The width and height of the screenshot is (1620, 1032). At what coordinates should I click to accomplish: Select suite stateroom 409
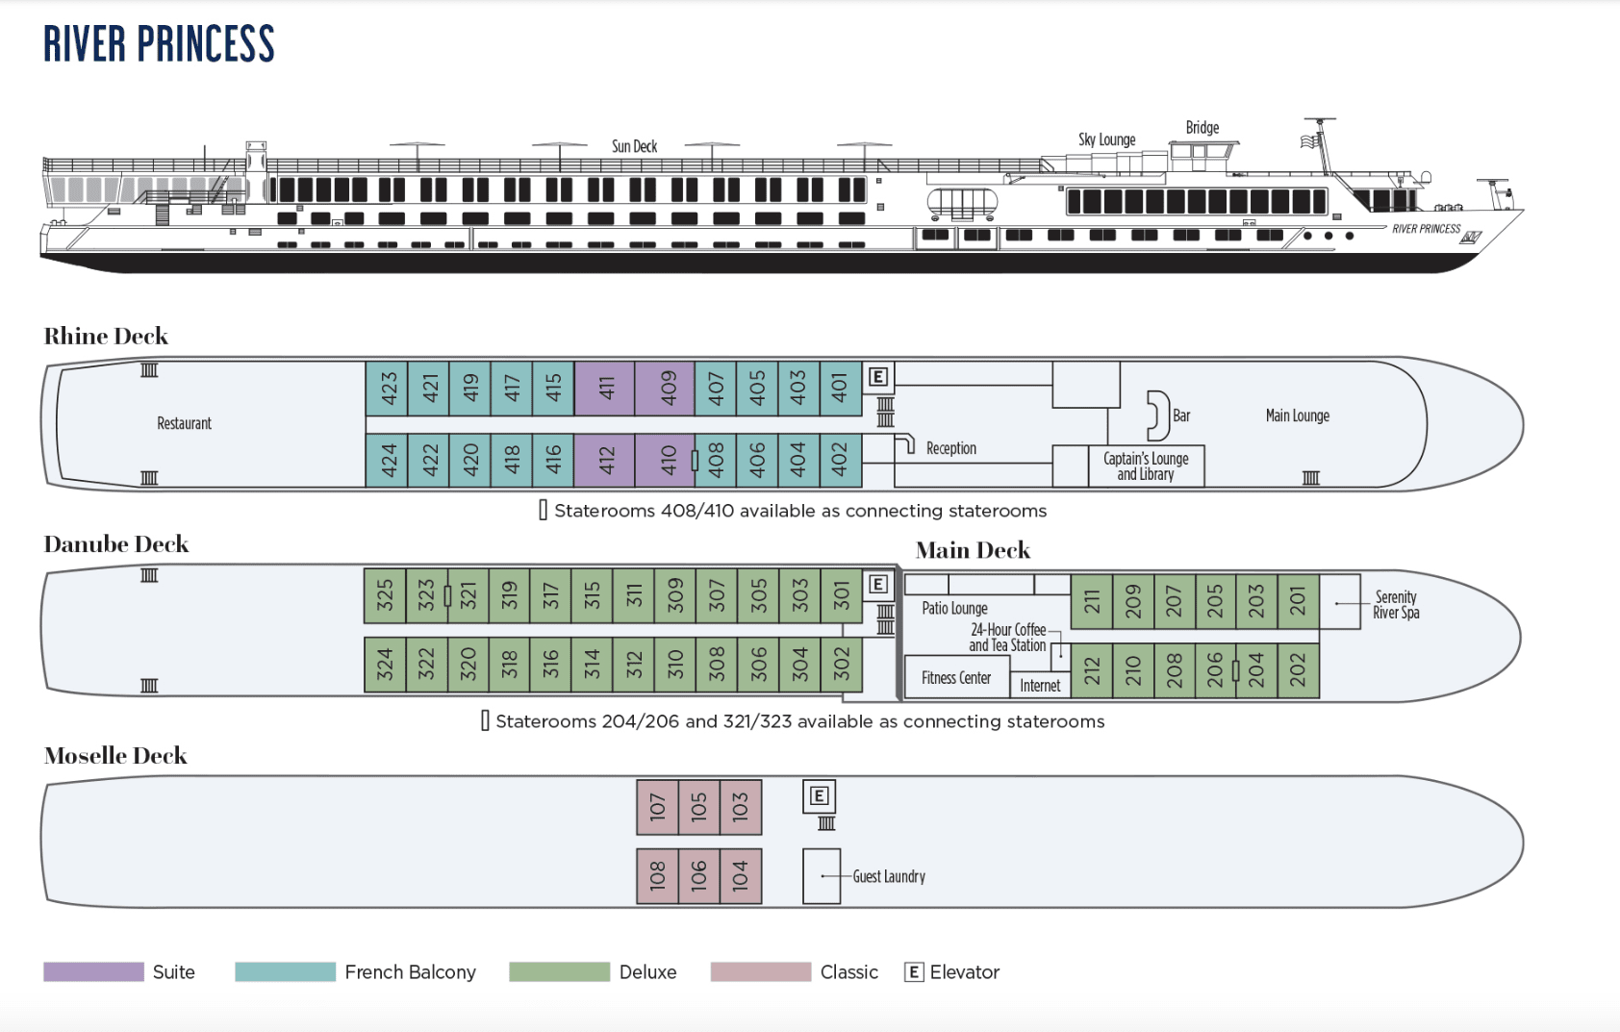coord(665,389)
